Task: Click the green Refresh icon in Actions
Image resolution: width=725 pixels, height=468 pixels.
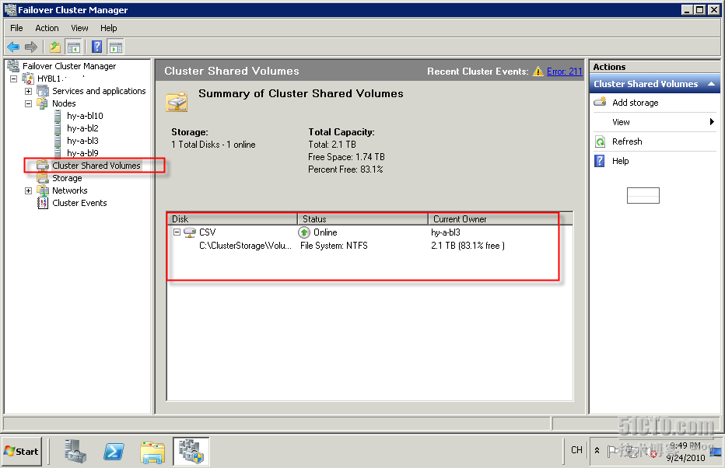Action: 601,141
